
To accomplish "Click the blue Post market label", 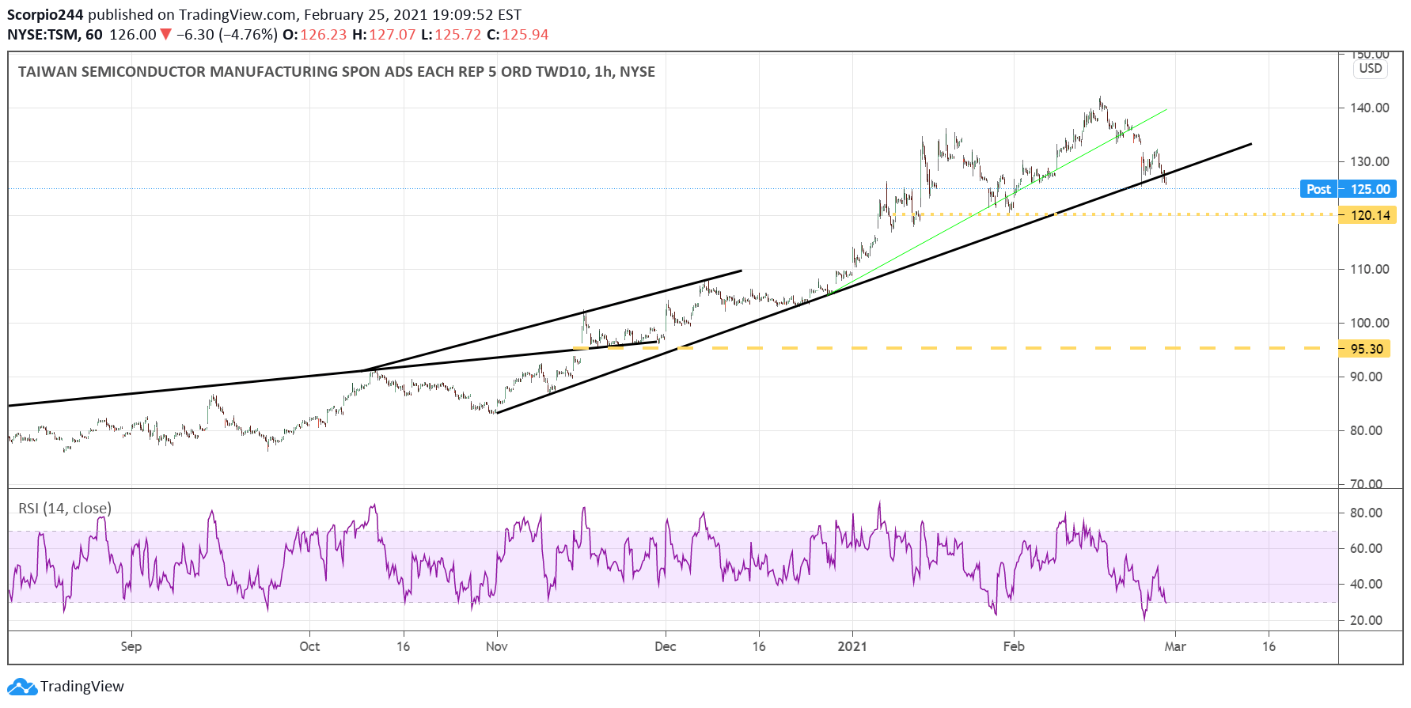I will 1318,189.
